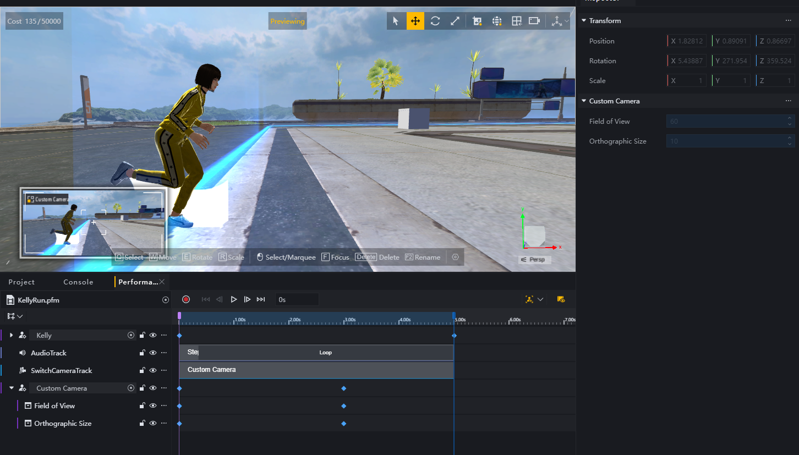Click the globe coordinate icon in viewport toolbar
This screenshot has width=799, height=455.
497,21
